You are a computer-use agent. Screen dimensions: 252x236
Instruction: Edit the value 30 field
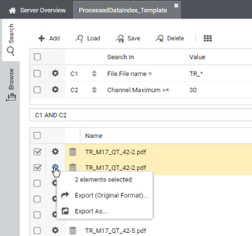pos(193,90)
